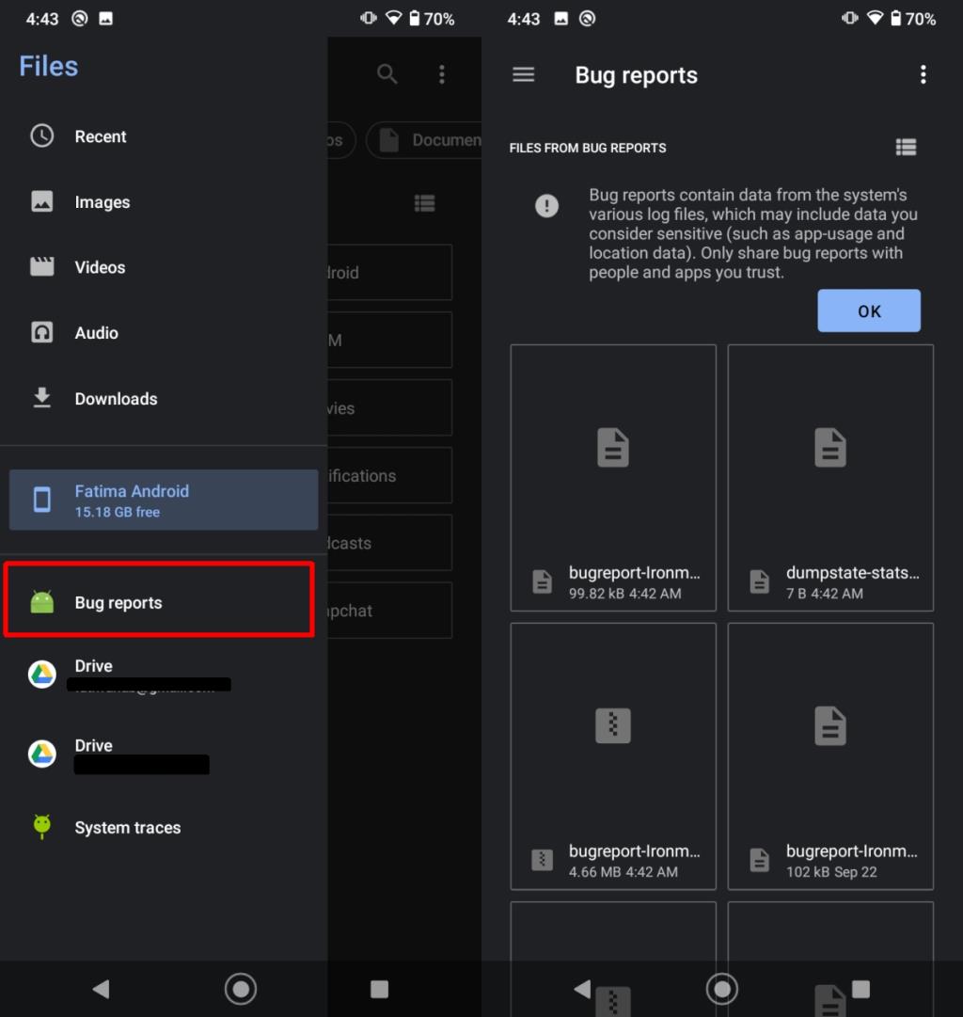Open the Downloads section
Screen dimensions: 963x1017
point(116,398)
